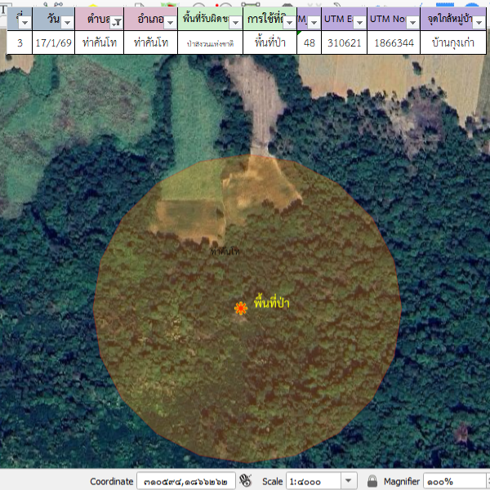Open the UTM E column filter arrow

tap(358, 22)
